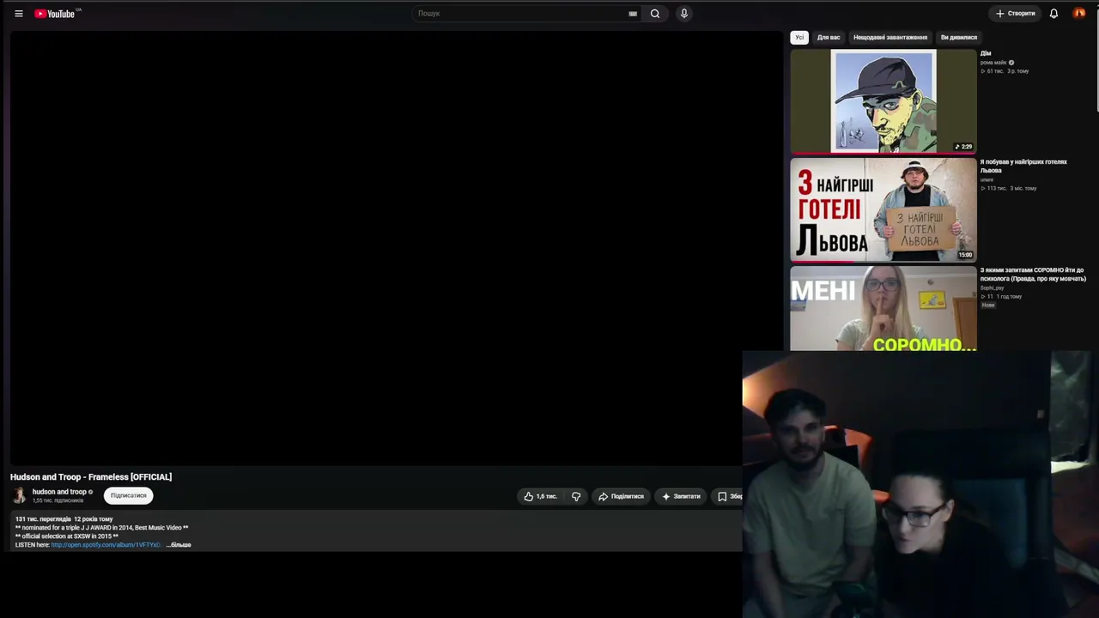The width and height of the screenshot is (1099, 618).
Task: Expand description with ...більше
Action: click(x=179, y=545)
